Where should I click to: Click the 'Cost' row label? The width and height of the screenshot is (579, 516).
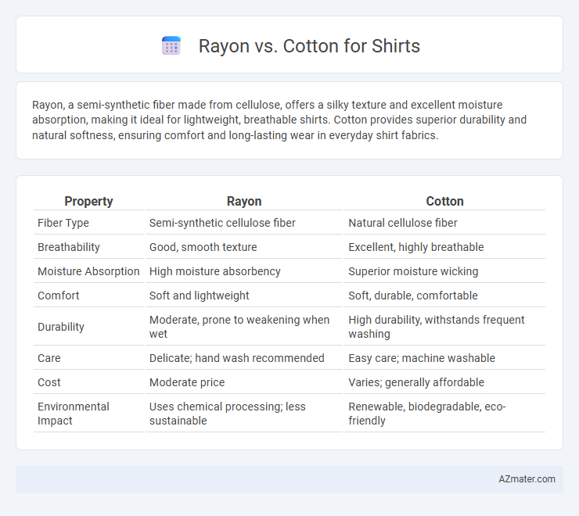point(49,382)
